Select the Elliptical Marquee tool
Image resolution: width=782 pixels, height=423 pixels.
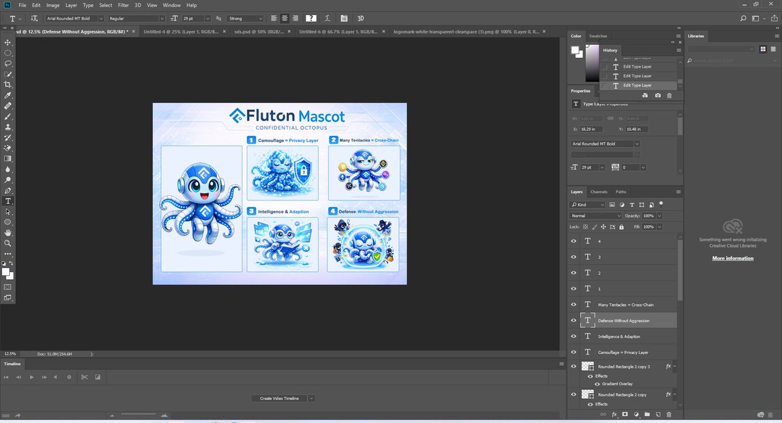pos(8,53)
